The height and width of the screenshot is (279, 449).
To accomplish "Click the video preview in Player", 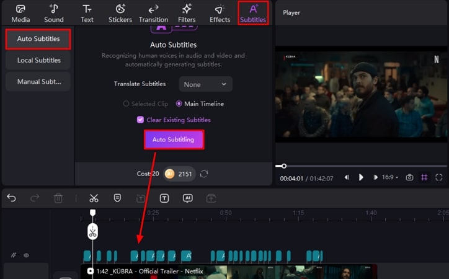I will click(x=361, y=94).
